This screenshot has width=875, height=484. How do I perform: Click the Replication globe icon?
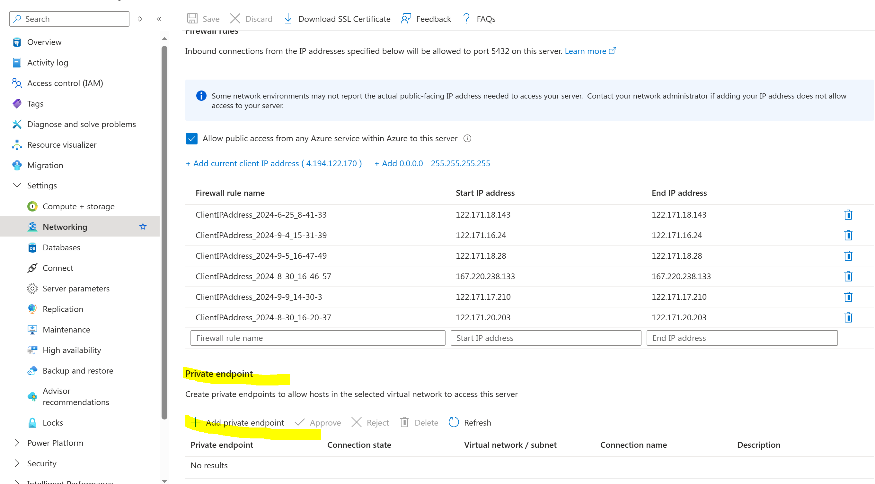point(32,309)
